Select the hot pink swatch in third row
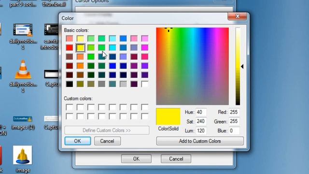This screenshot has height=174, width=309. pos(145,57)
